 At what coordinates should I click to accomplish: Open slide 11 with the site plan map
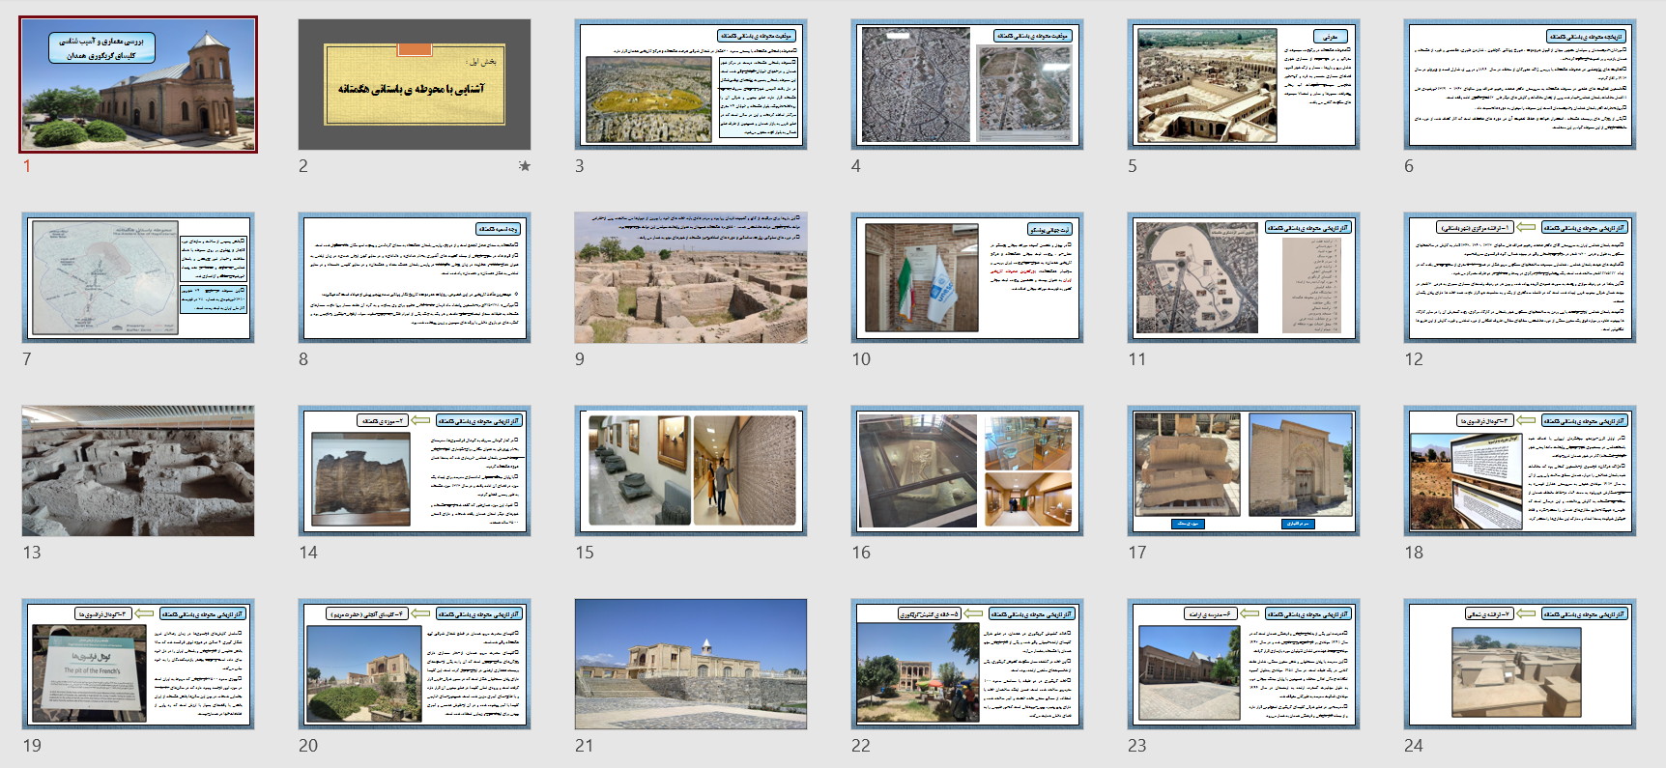tap(1244, 277)
